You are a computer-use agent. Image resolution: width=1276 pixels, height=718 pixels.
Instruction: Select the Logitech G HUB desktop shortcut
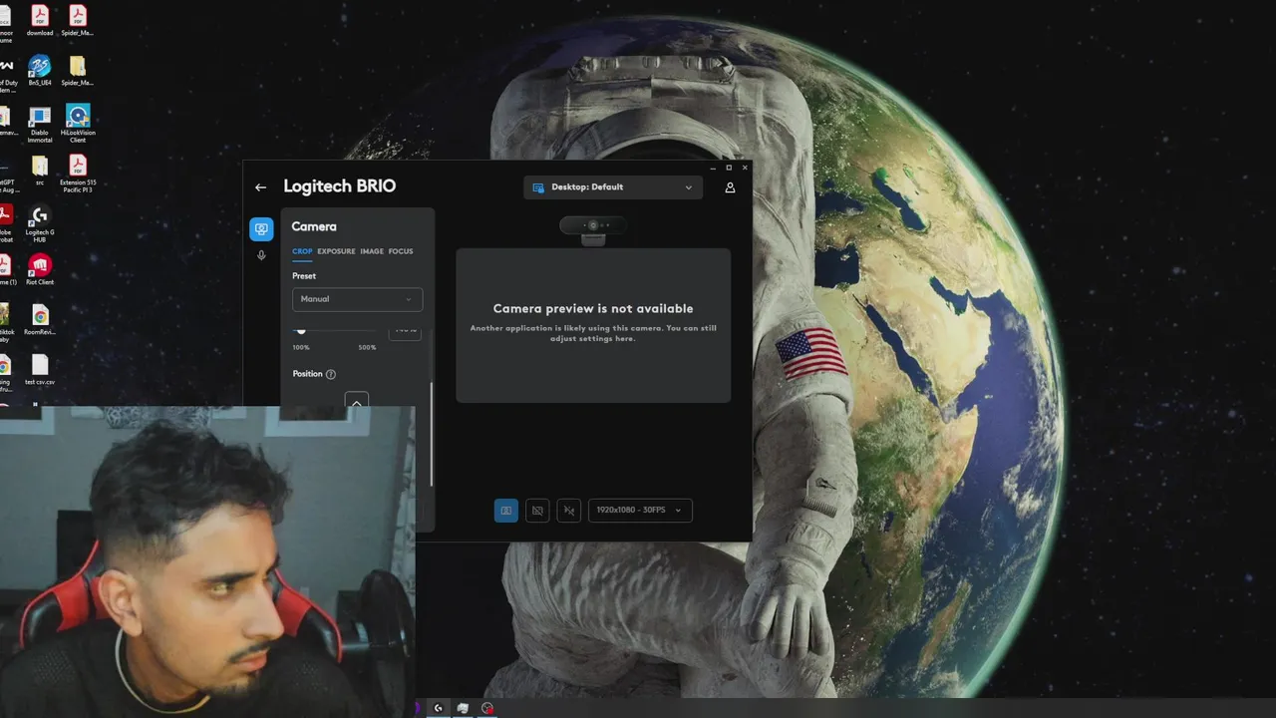coord(40,224)
